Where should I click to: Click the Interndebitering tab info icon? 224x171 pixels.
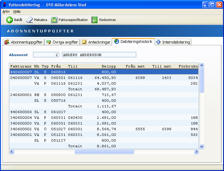158,42
